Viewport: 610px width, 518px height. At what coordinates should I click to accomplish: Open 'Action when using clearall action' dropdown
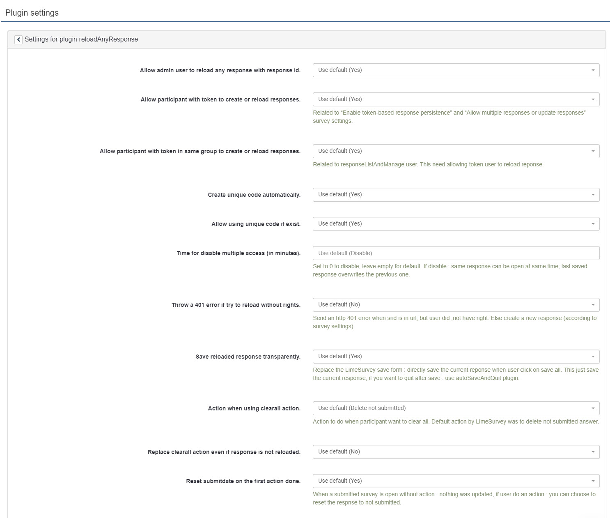456,408
